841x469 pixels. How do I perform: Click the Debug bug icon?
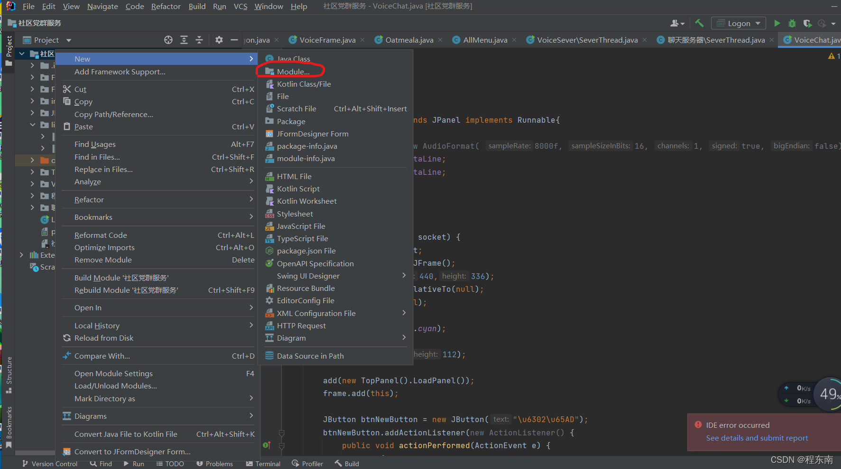(x=792, y=23)
